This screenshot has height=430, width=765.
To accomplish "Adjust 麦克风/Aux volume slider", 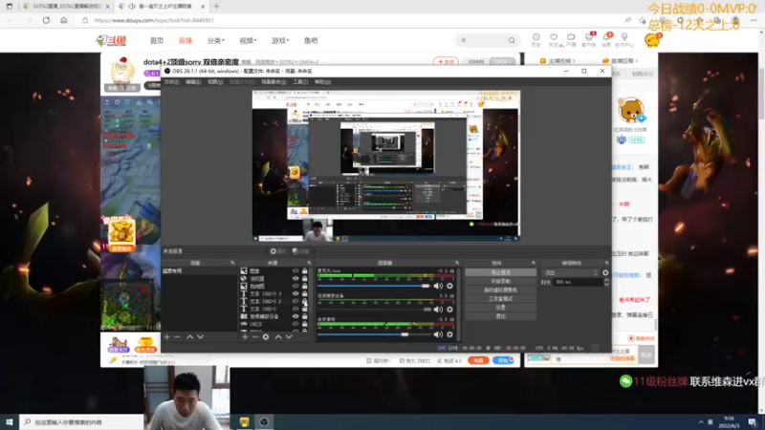I will click(x=374, y=286).
